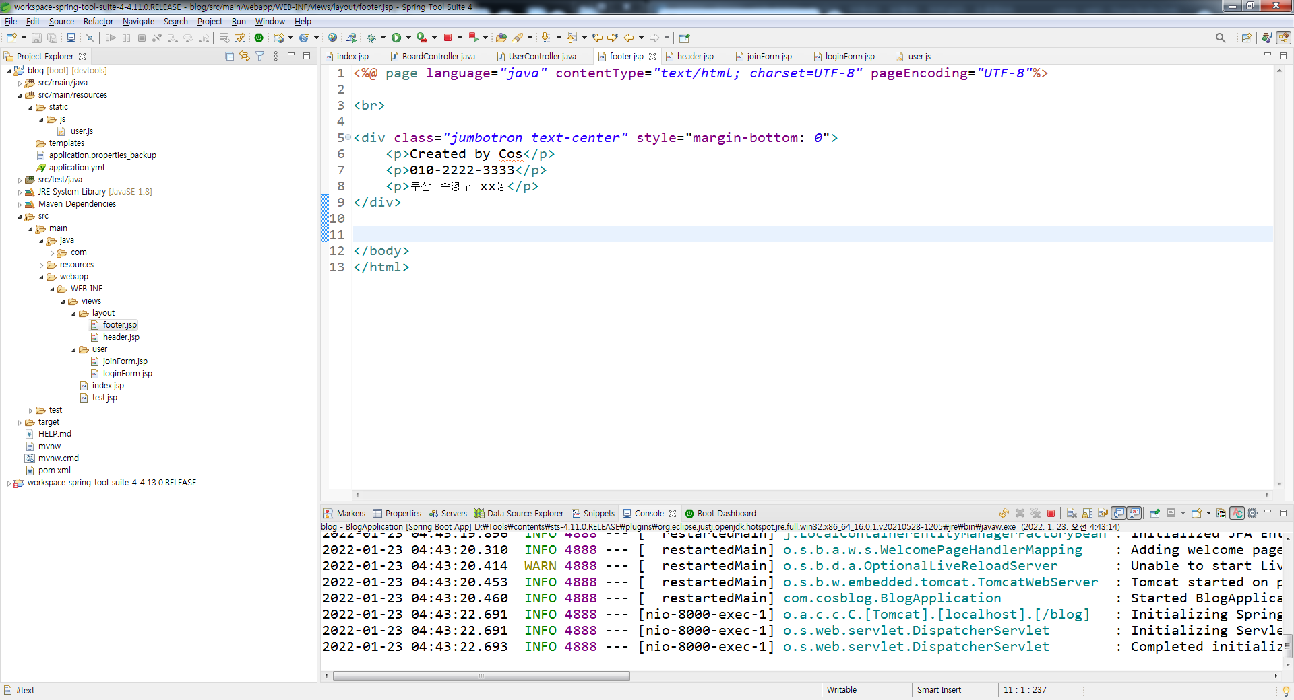
Task: Open the File menu
Action: point(11,22)
